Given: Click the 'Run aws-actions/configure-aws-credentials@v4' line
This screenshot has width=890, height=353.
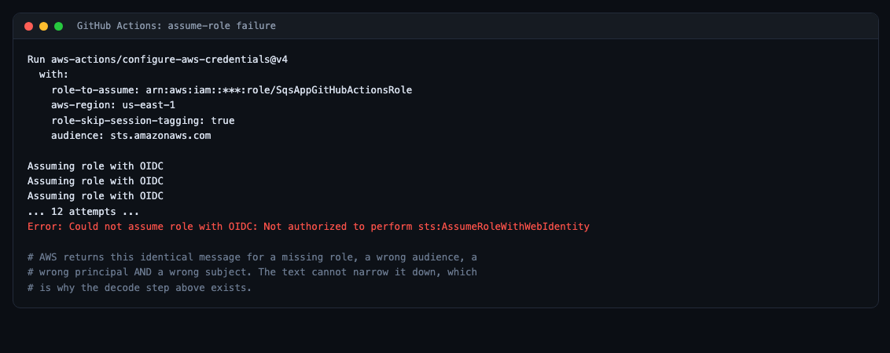Looking at the screenshot, I should click(x=158, y=60).
